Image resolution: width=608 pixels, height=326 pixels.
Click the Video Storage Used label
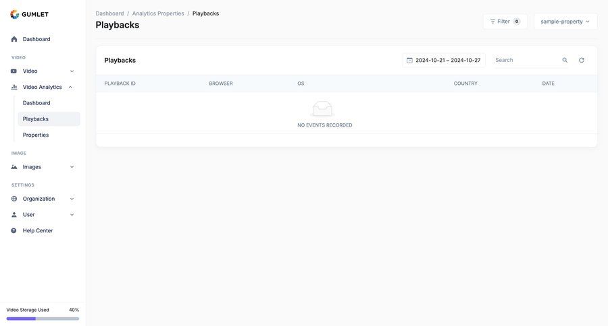(28, 310)
